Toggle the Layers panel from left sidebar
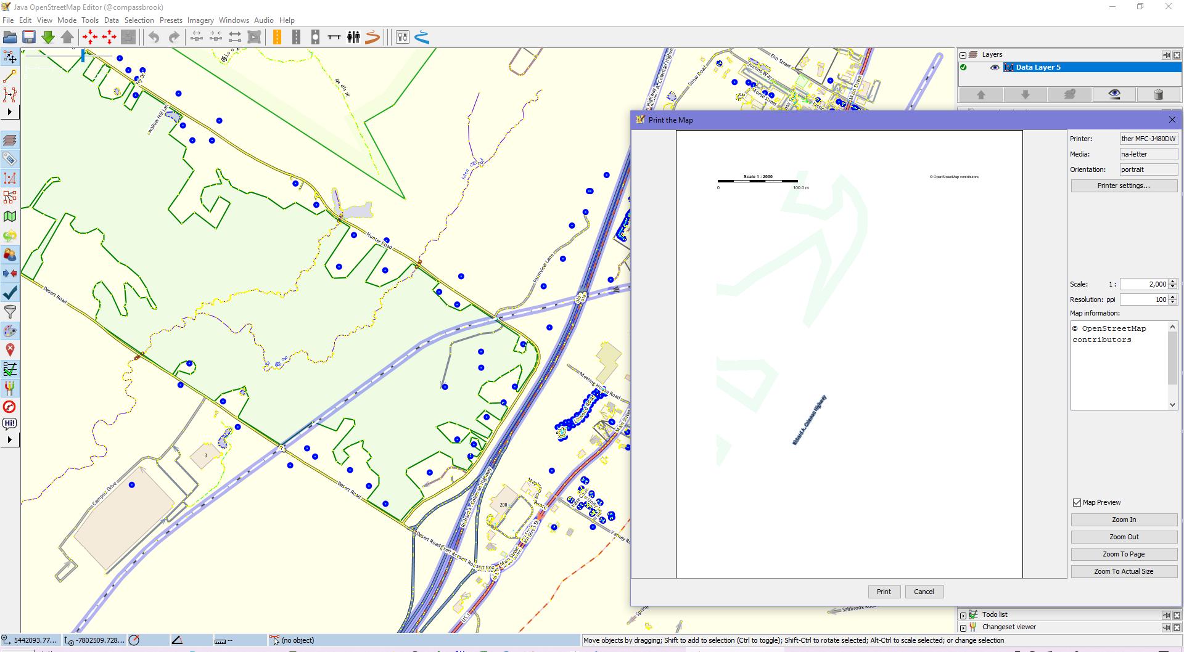Screen dimensions: 1184x652 [x=10, y=140]
